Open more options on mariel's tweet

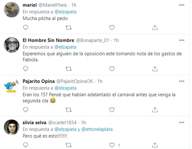181,5
